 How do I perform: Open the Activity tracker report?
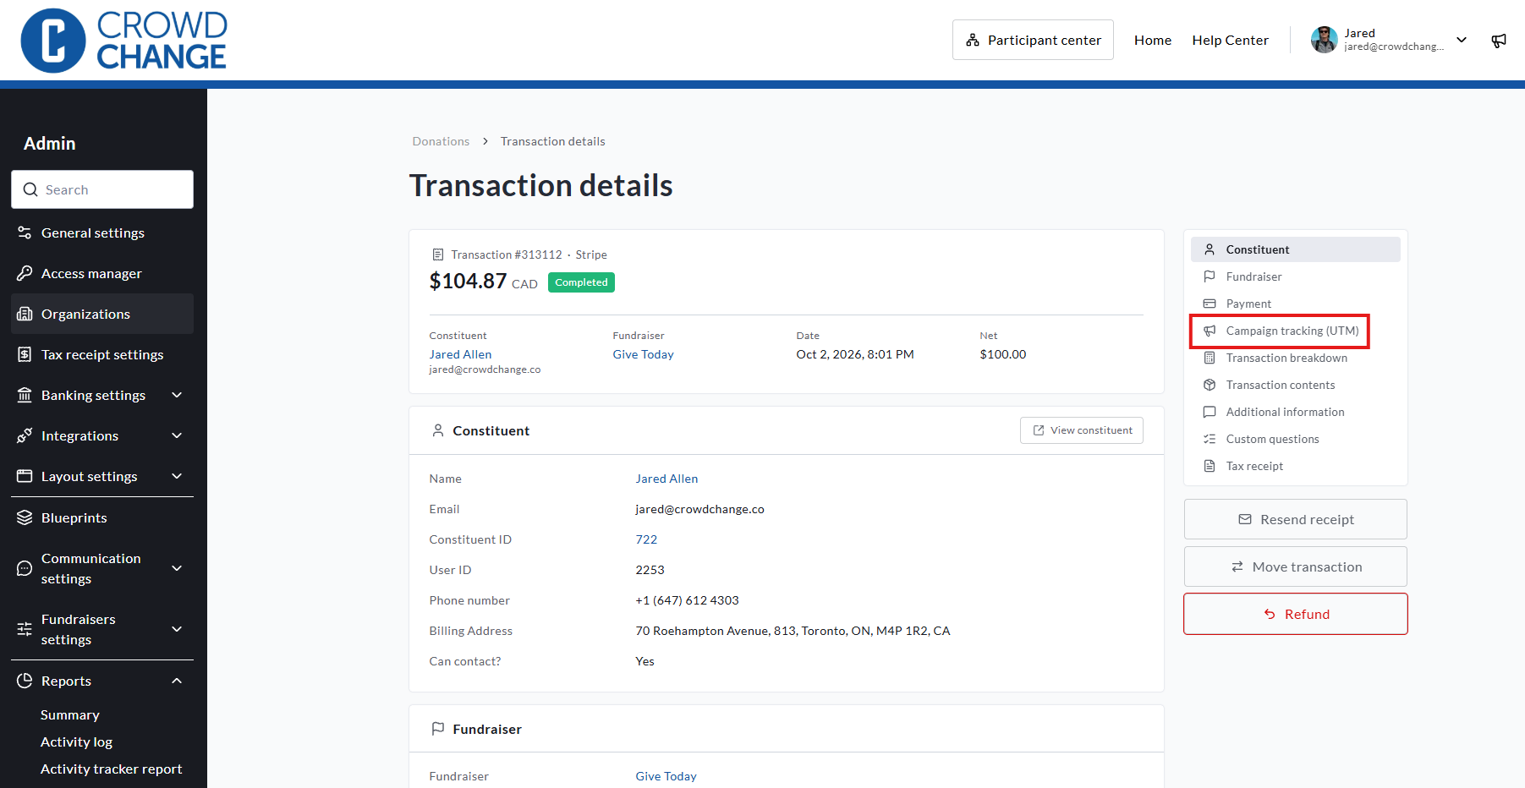point(111,769)
